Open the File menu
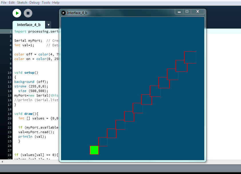Image resolution: width=241 pixels, height=174 pixels. (x=4, y=3)
